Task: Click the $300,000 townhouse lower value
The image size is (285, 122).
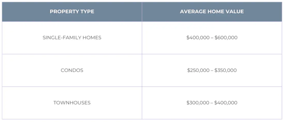Action: [198, 103]
